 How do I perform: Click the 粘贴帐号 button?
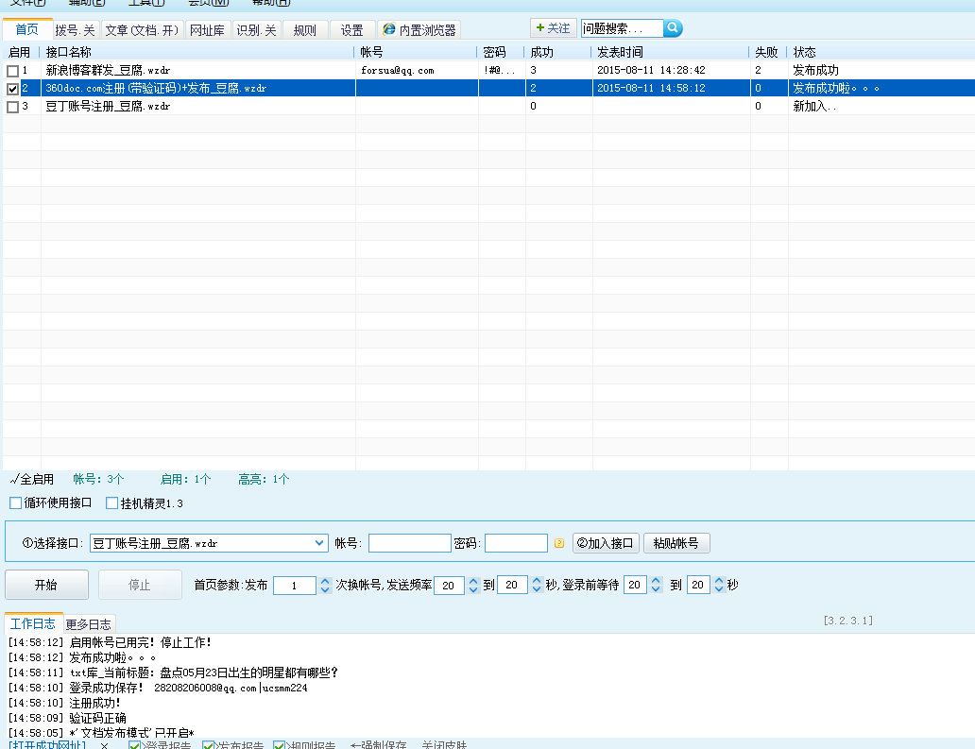(x=676, y=543)
